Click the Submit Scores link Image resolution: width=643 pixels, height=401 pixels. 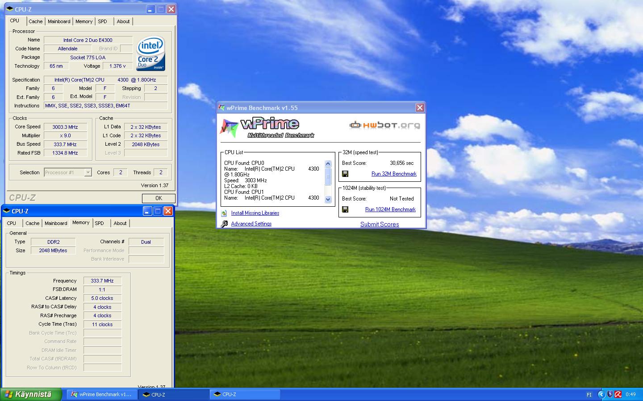[380, 224]
